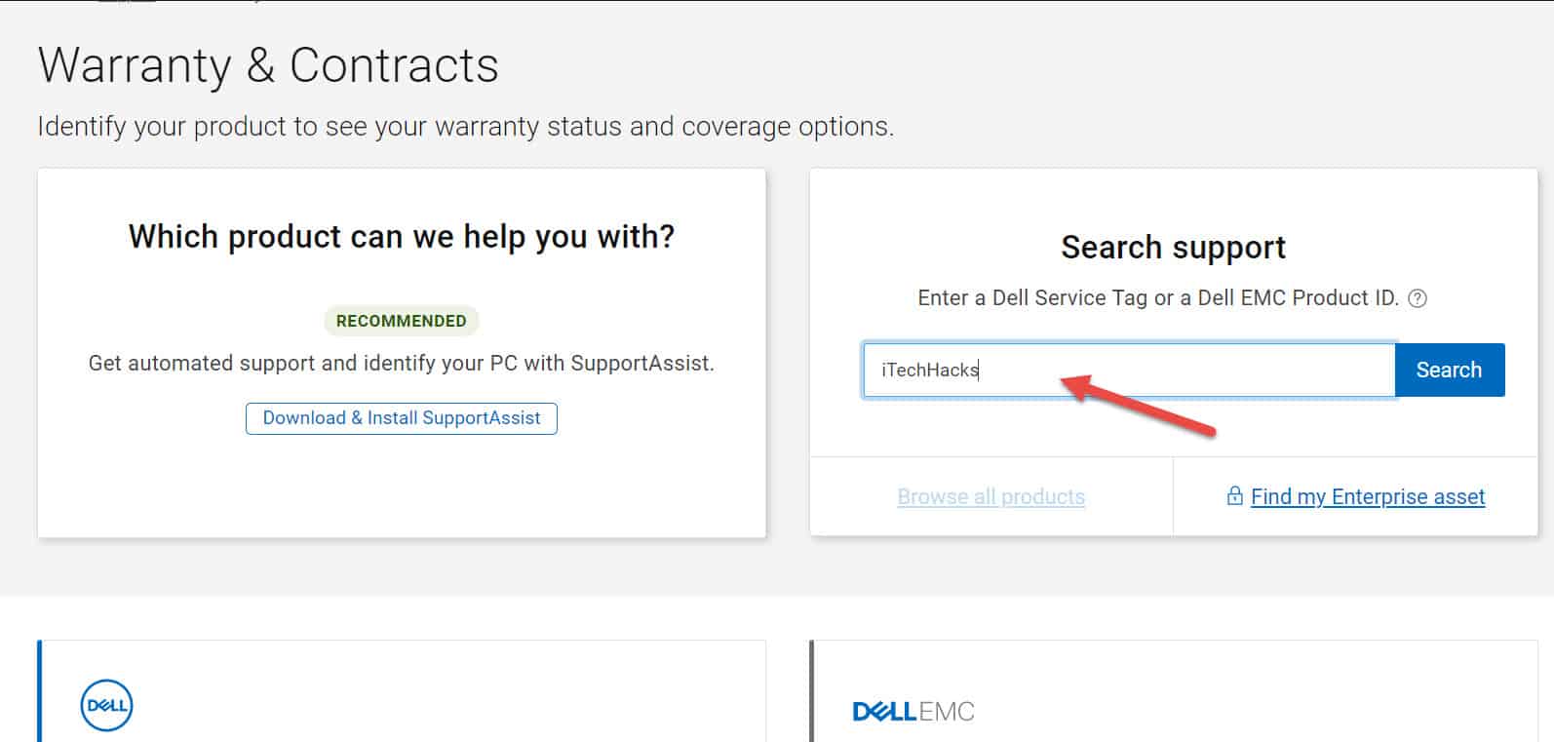
Task: Click the Warranty & Contracts page heading
Action: [x=268, y=65]
